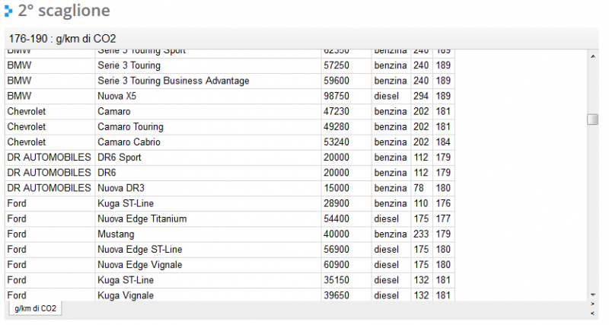Viewport: 609px width, 325px height.
Task: Click the 78 value in Nuova DR3 row
Action: click(x=422, y=188)
